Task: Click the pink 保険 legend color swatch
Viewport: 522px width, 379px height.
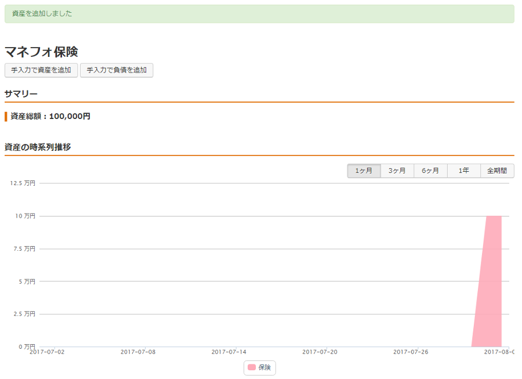Action: coord(252,367)
